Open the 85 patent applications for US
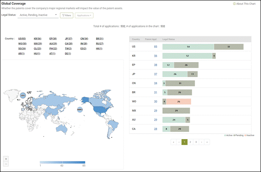The image size is (261, 172). [x=155, y=47]
